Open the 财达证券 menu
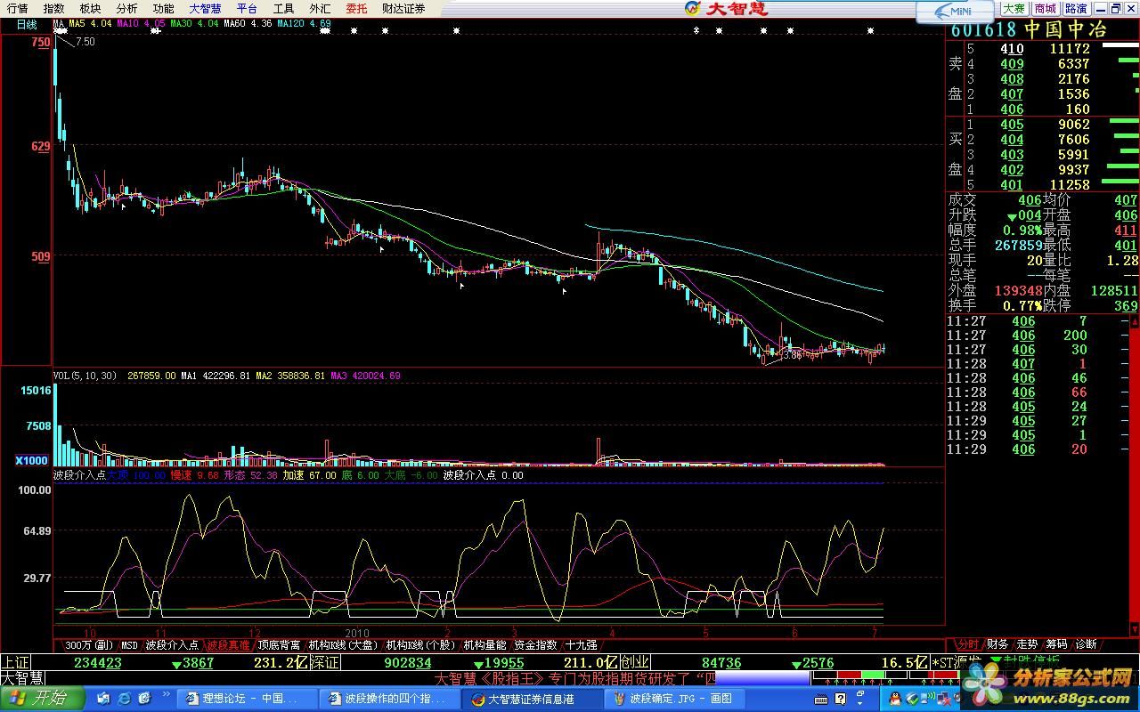 click(x=403, y=8)
